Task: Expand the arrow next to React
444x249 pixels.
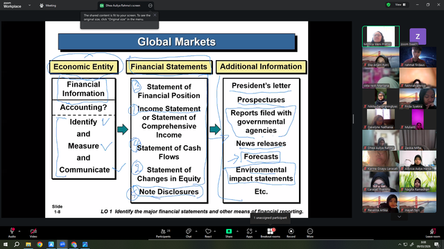Action: (214, 231)
